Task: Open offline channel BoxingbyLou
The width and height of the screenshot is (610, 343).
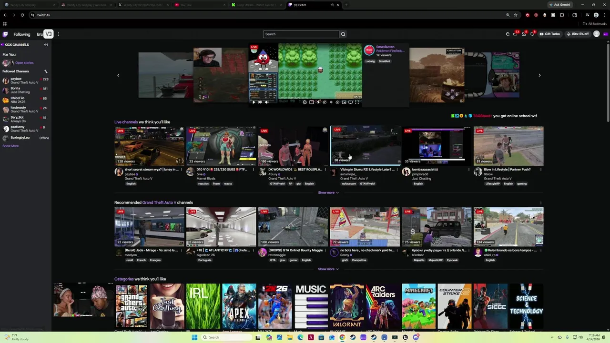Action: coord(26,138)
